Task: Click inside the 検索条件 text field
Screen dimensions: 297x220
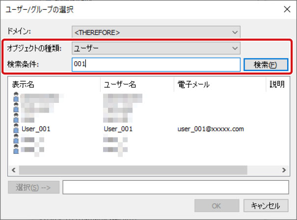Action: point(155,64)
